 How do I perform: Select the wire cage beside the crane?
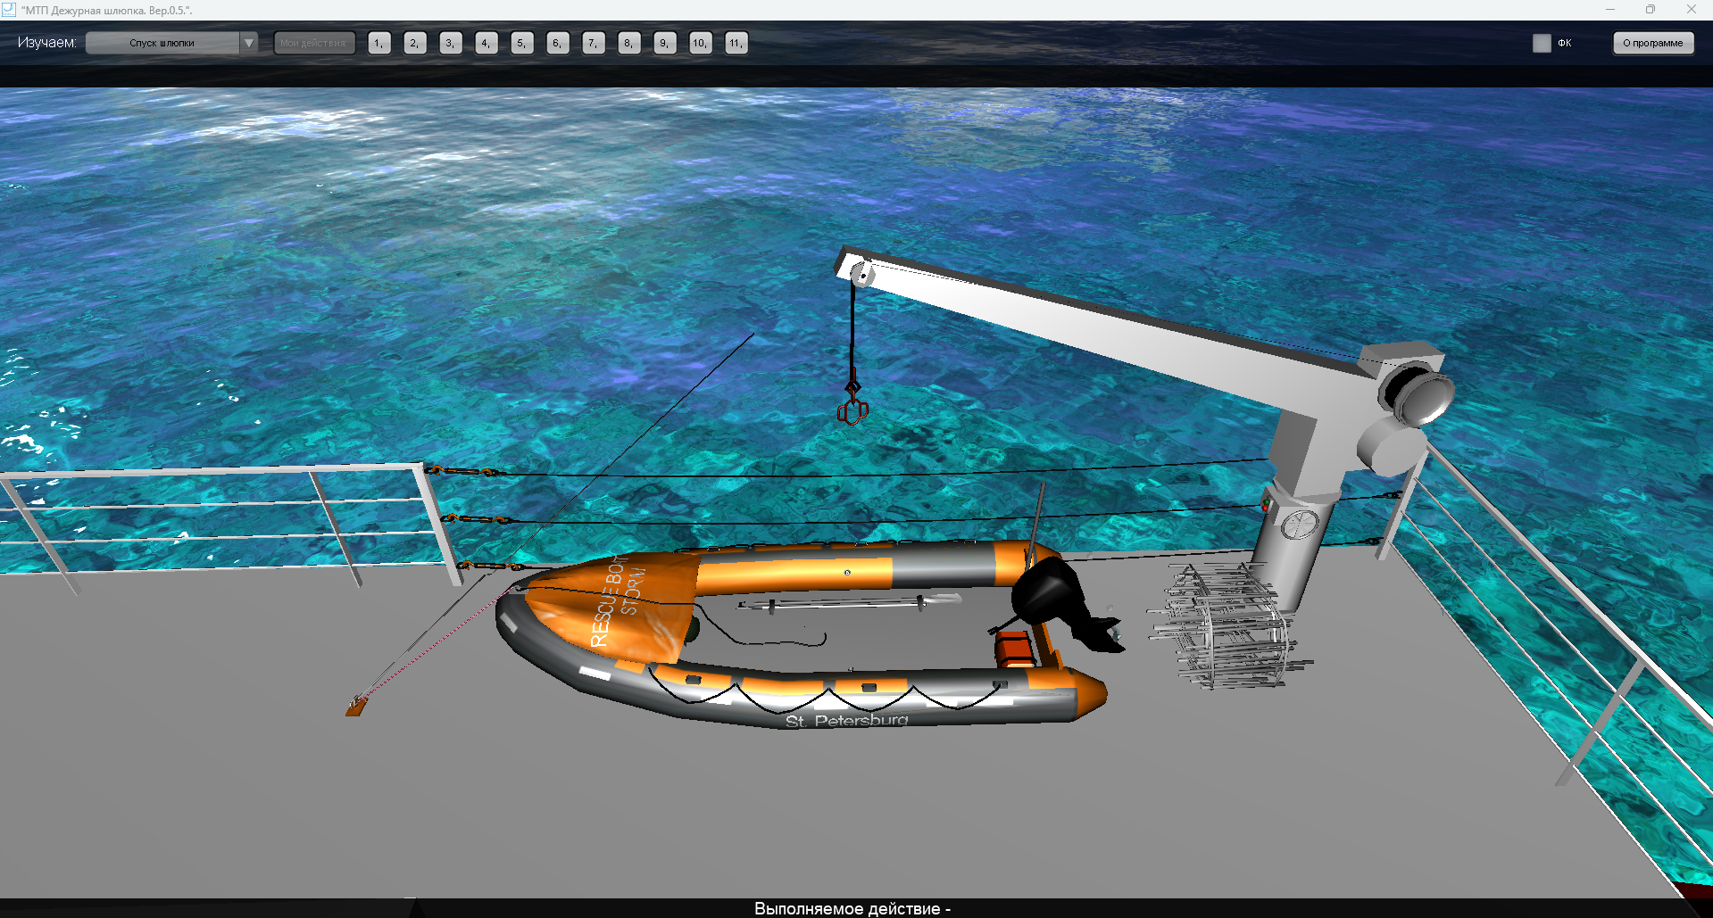1227,627
